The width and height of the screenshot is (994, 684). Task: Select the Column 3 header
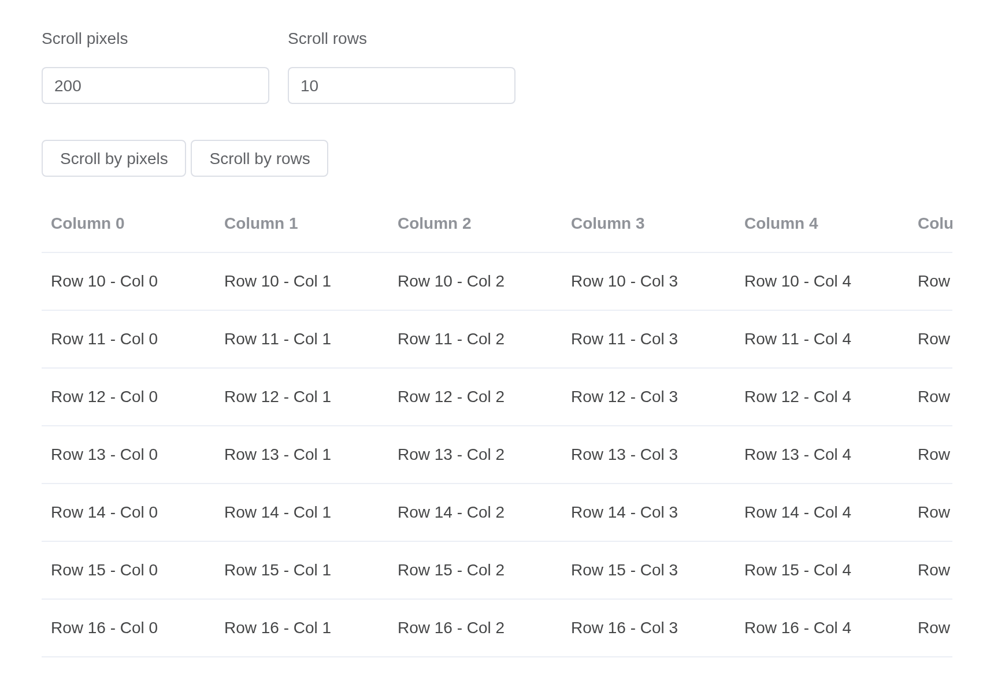(648, 224)
